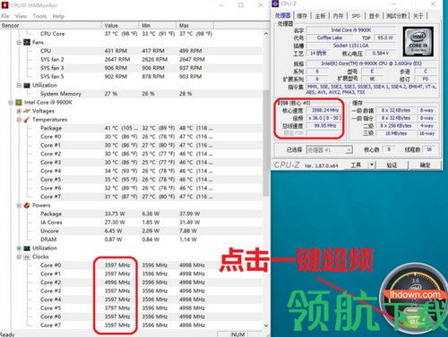This screenshot has width=448, height=337.
Task: Click the 3797 MHz clock value
Action: (117, 308)
